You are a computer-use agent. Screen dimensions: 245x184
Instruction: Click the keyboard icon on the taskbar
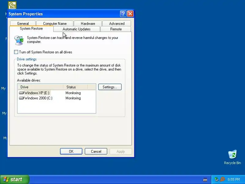(x=205, y=179)
